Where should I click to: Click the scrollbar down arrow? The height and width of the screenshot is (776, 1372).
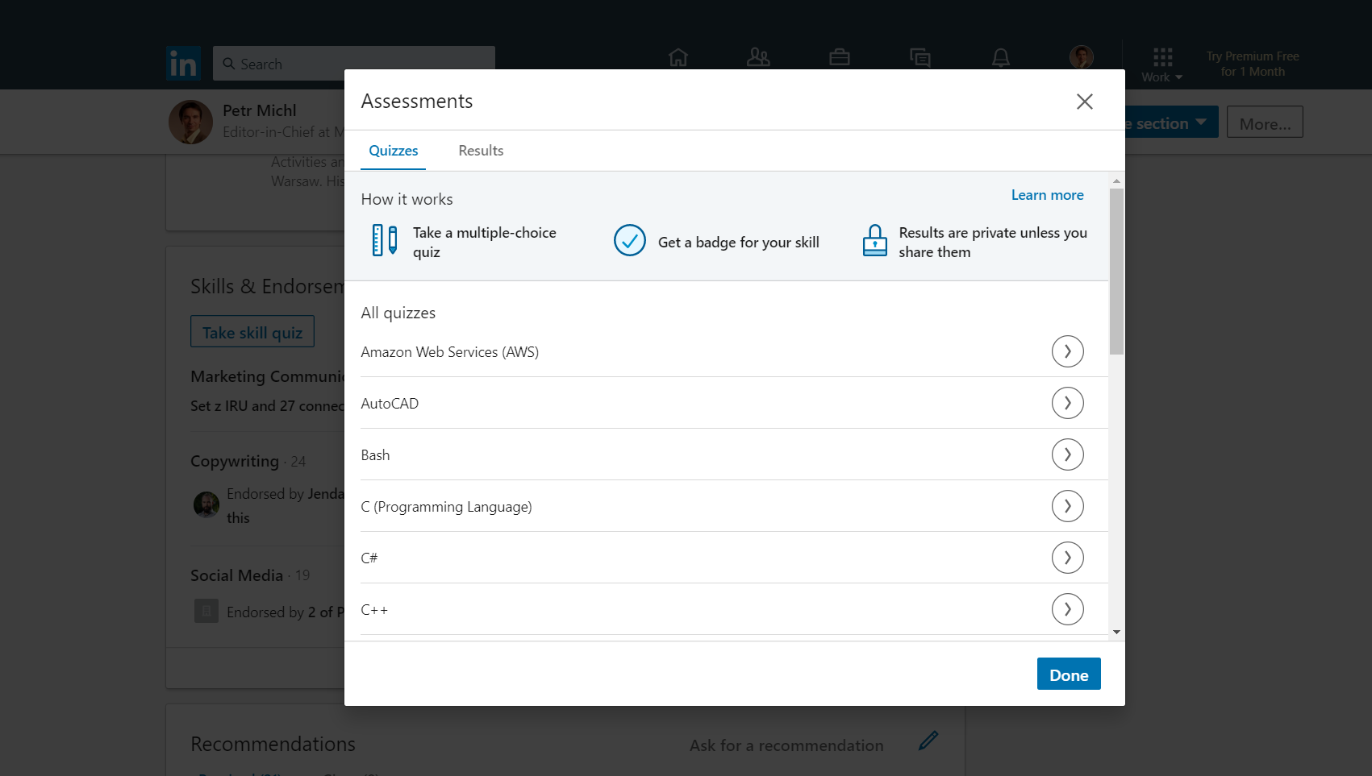tap(1116, 632)
